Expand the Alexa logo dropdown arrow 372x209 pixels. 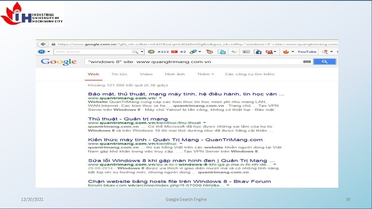coord(48,51)
